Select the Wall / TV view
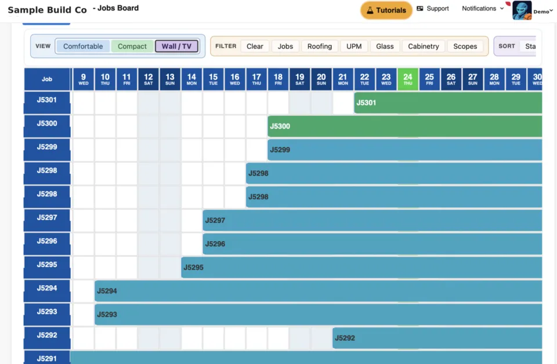This screenshot has height=364, width=557. (176, 46)
